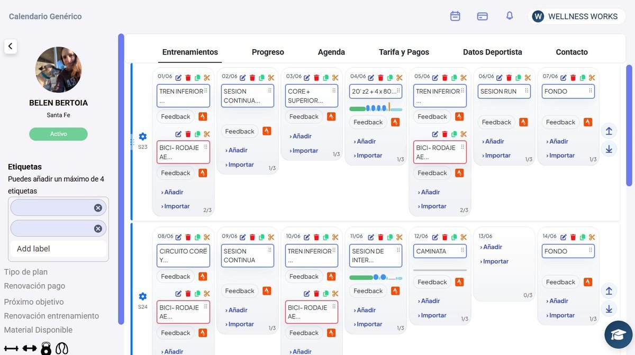Cut the 04/06 workout with scissors icon
Screen dimensions: 635x355
[x=399, y=78]
